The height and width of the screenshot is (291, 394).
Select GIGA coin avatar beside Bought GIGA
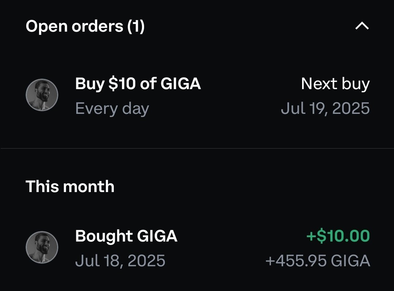[42, 247]
